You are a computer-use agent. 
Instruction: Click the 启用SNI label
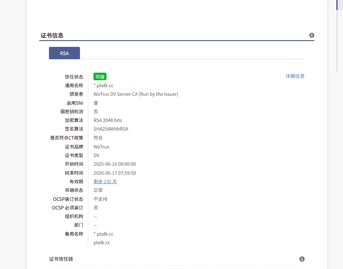click(x=75, y=103)
